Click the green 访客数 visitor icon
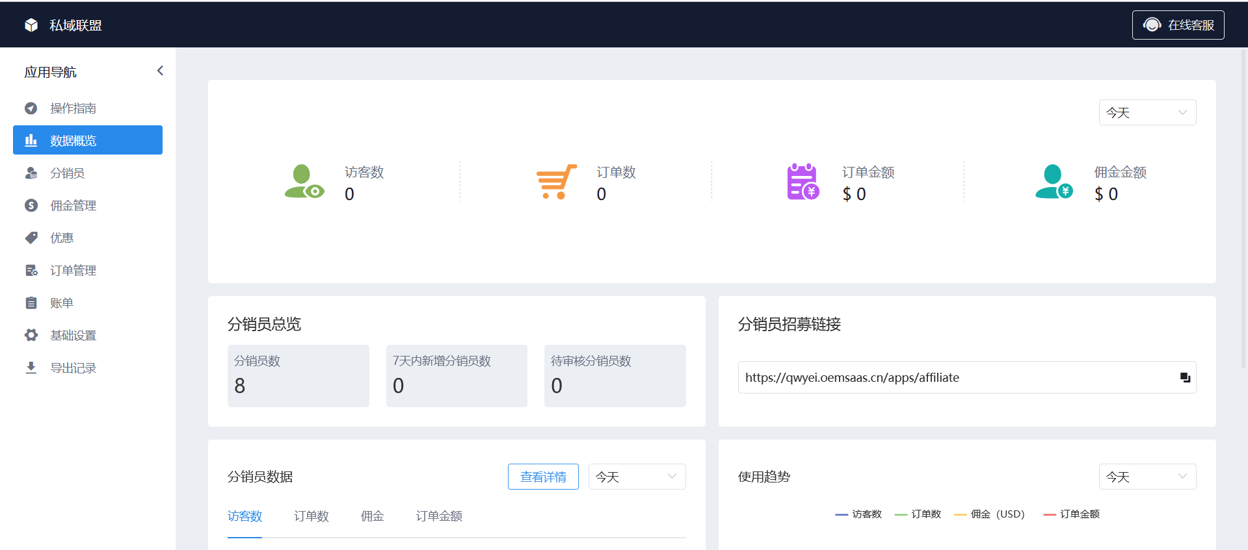The height and width of the screenshot is (550, 1248). (x=304, y=182)
